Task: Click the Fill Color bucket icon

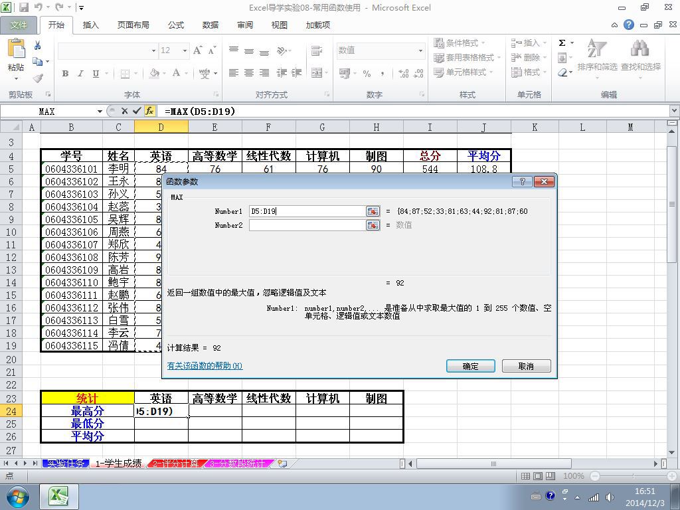Action: coord(154,73)
